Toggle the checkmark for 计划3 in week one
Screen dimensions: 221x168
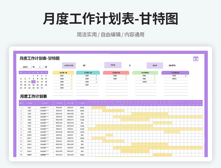tap(72, 82)
